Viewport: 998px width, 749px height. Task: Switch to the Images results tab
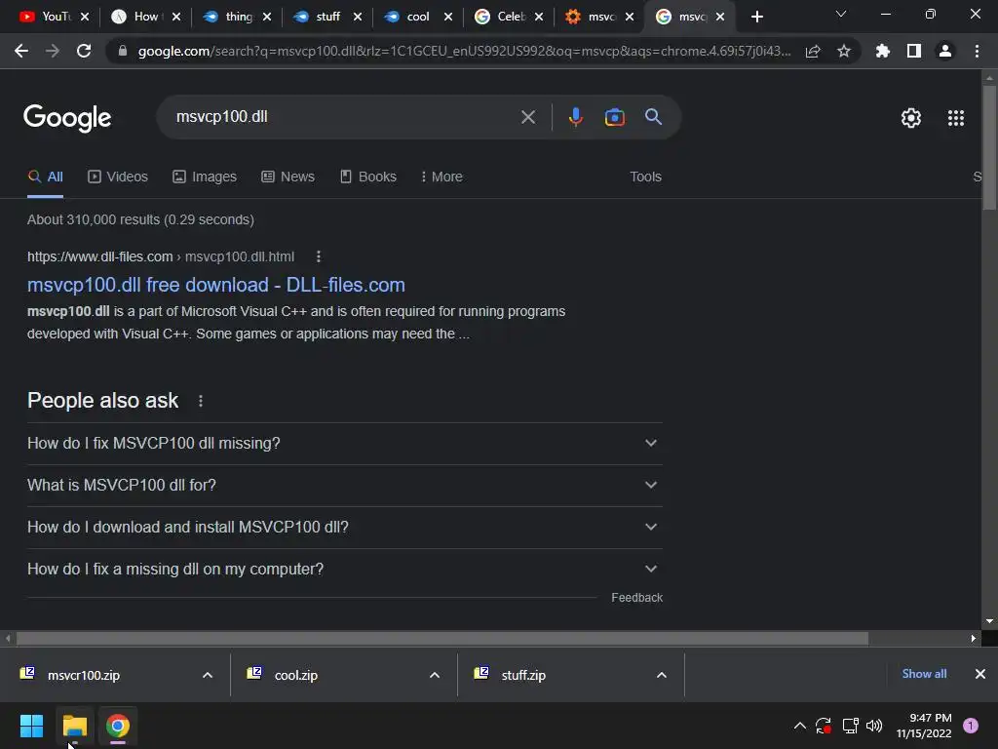(x=205, y=177)
